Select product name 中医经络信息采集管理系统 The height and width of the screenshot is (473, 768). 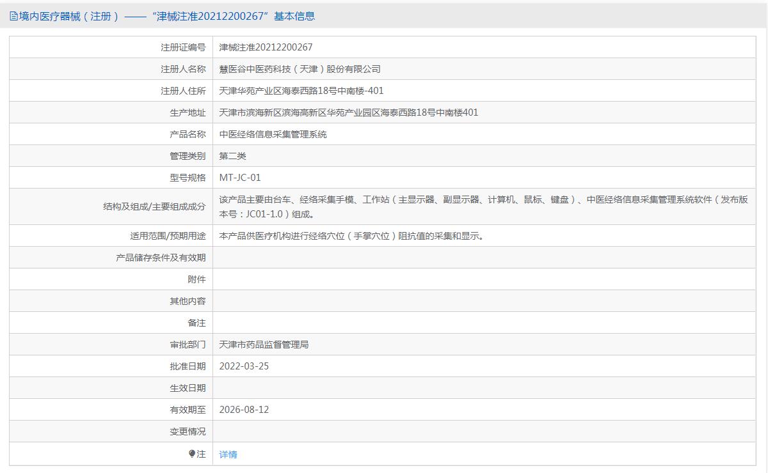pyautogui.click(x=273, y=134)
